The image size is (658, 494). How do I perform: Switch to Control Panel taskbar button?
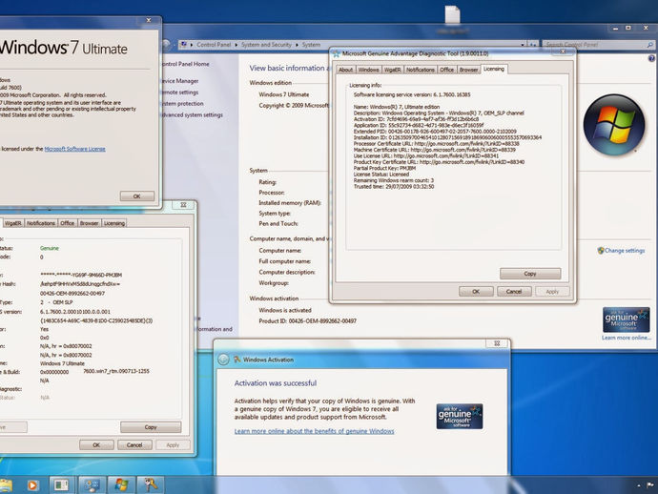click(x=92, y=485)
